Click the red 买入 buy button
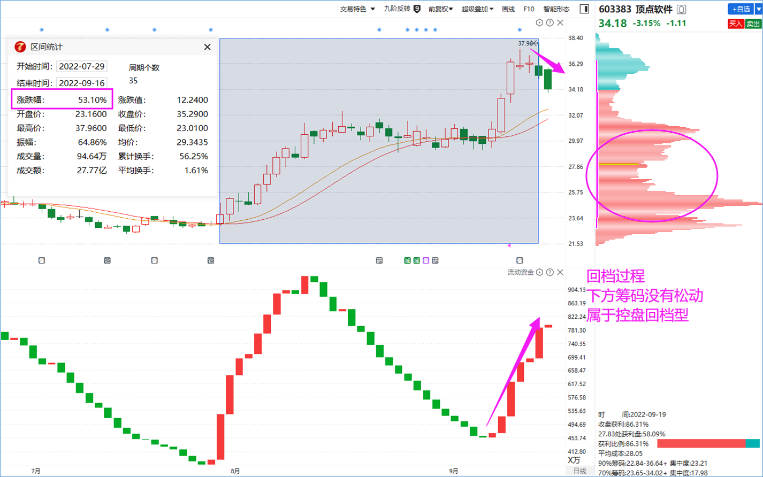 735,24
